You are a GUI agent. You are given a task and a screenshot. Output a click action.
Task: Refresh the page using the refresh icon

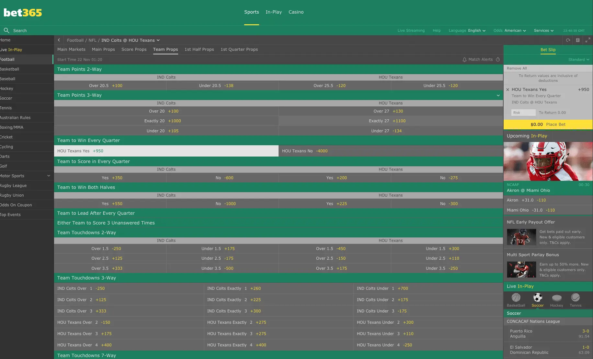568,40
